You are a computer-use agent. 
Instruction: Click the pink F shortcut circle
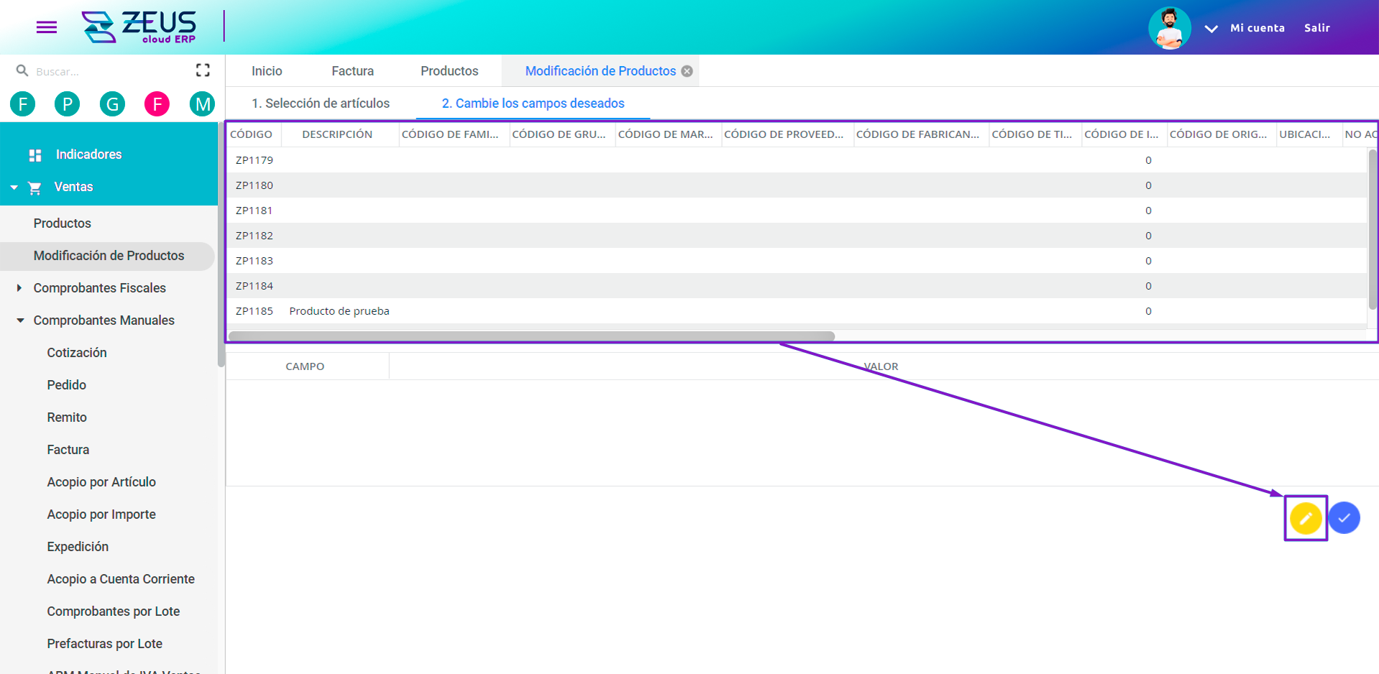157,104
